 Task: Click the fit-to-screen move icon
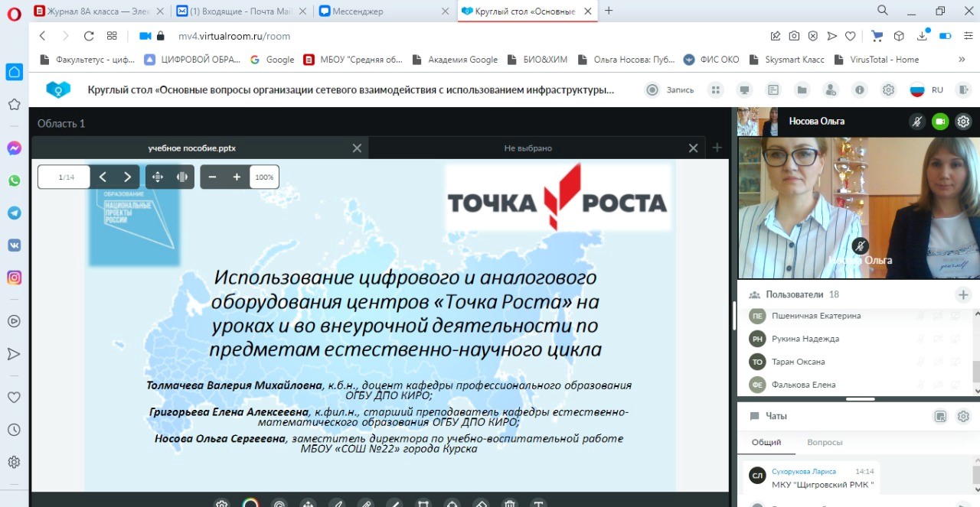tap(158, 177)
